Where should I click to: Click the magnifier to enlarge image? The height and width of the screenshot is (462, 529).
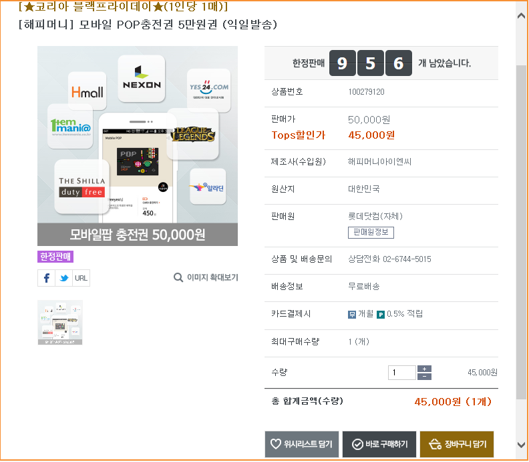(x=178, y=277)
